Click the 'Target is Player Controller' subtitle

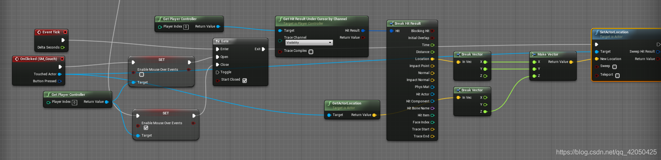pos(303,23)
